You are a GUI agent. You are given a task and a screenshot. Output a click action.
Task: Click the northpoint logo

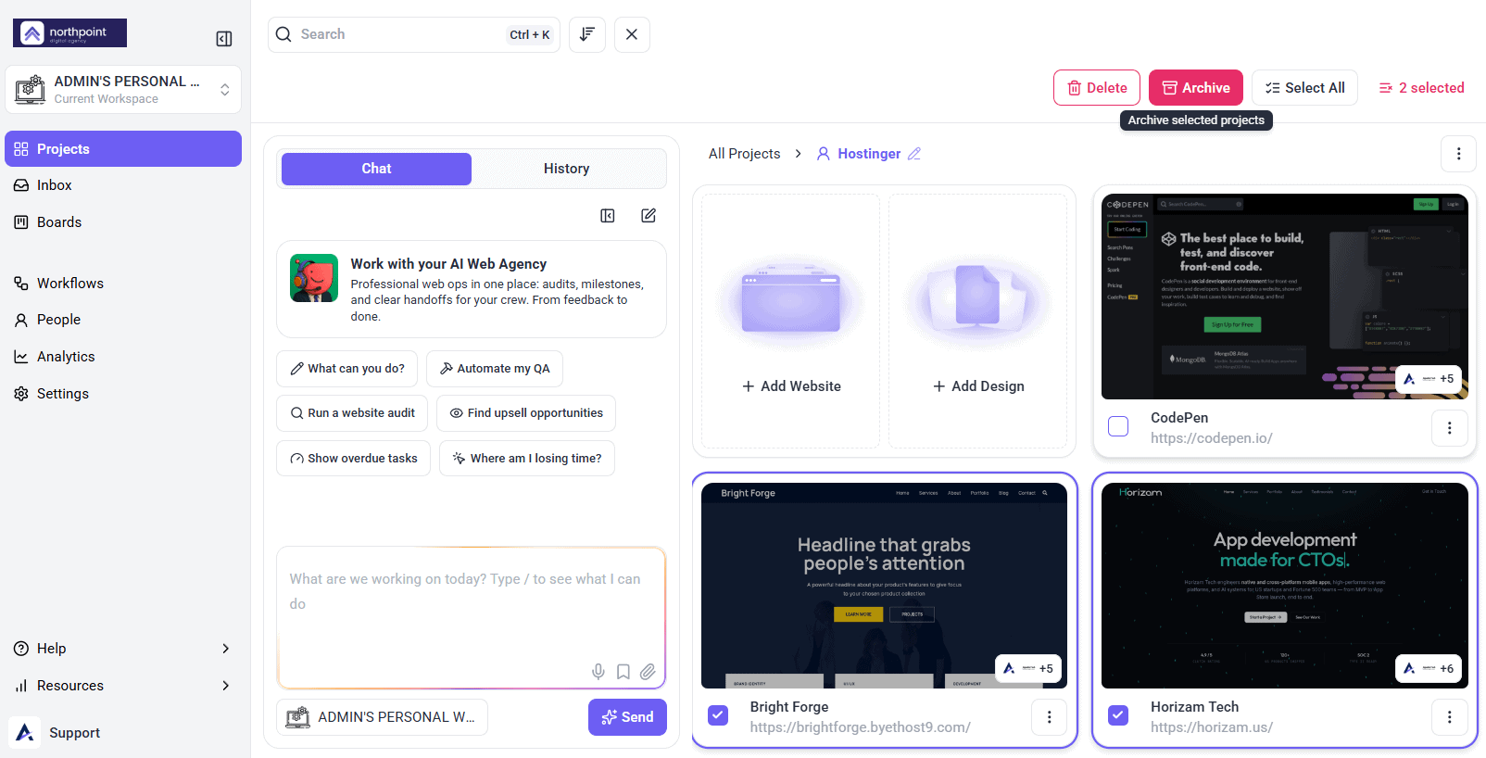[70, 33]
